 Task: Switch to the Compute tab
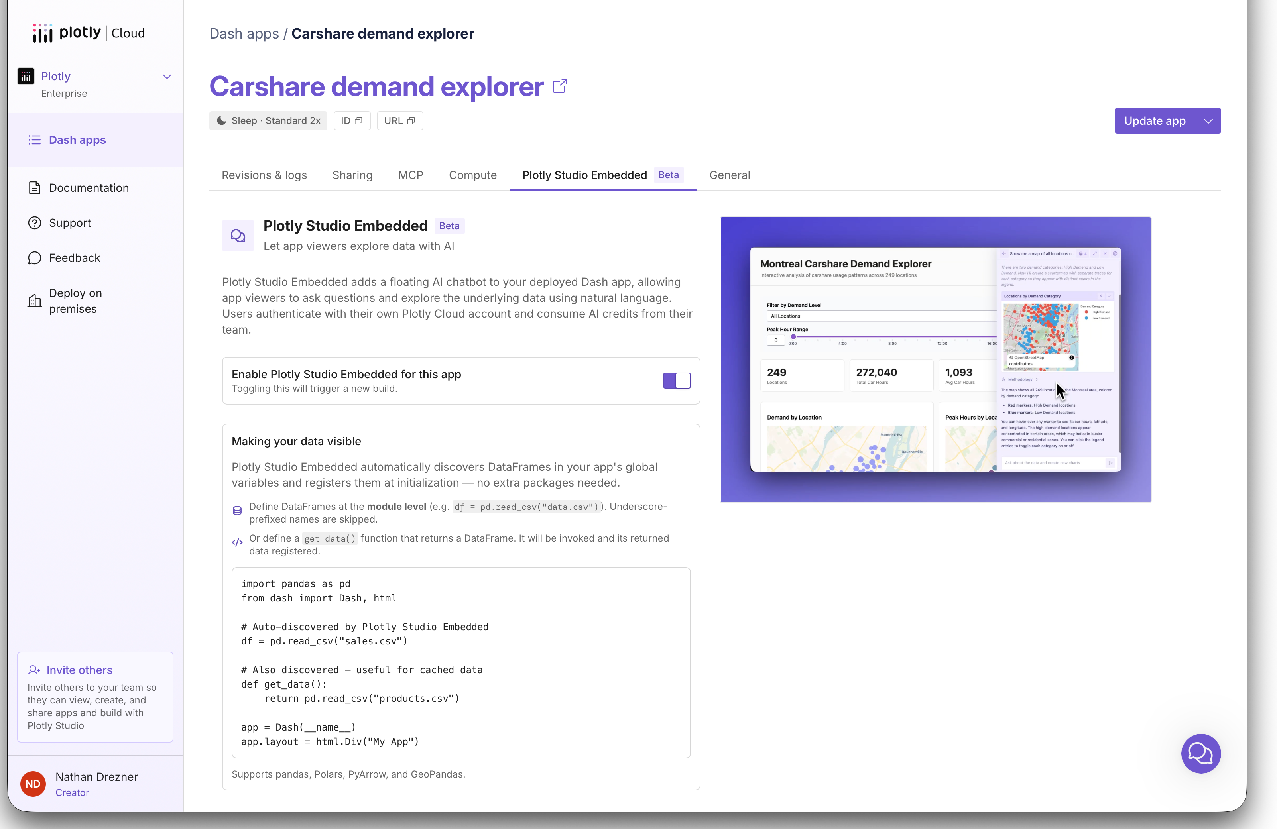pyautogui.click(x=473, y=175)
